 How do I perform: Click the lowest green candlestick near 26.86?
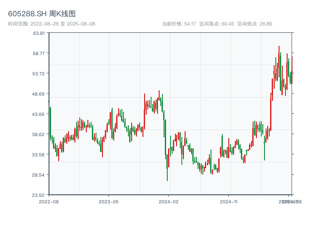[167, 167]
